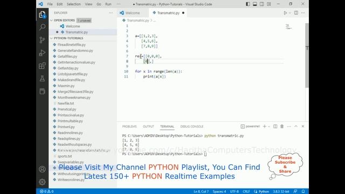This screenshot has height=194, width=345.
Task: Open the Search view in activity bar
Action: (x=42, y=27)
